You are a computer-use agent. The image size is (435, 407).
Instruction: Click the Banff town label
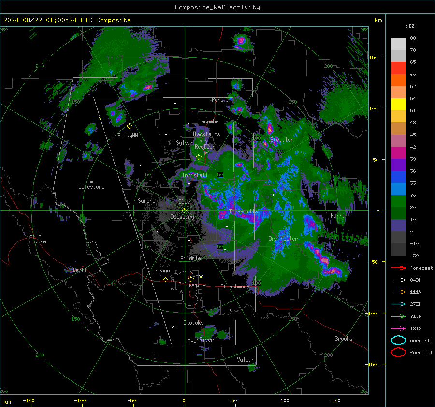pyautogui.click(x=80, y=270)
